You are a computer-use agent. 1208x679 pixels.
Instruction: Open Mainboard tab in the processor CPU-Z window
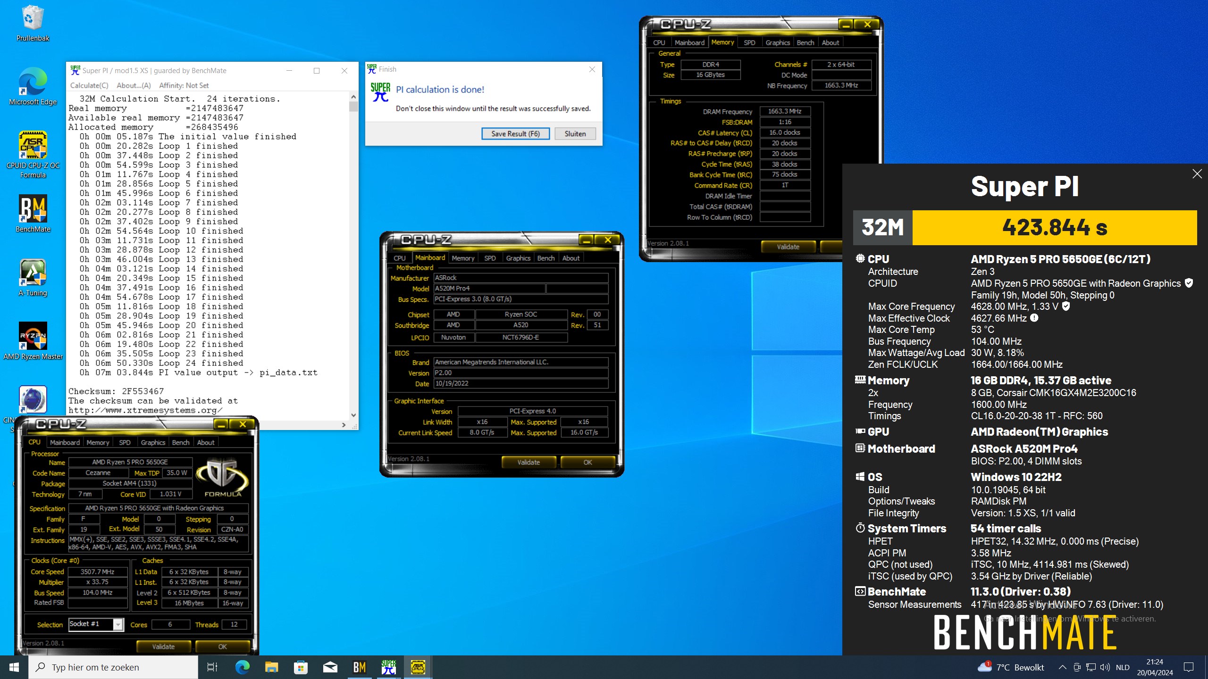65,442
